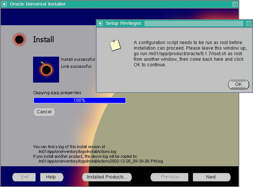
Task: Click the eclipse icon beside the Install heading
Action: (x=19, y=39)
